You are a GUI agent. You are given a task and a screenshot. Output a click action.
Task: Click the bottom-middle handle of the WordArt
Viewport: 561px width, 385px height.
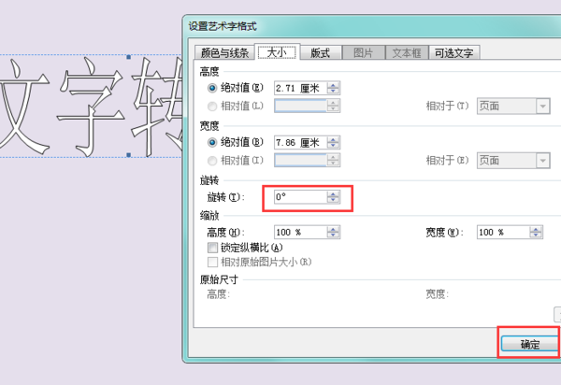click(x=128, y=155)
